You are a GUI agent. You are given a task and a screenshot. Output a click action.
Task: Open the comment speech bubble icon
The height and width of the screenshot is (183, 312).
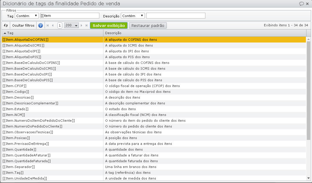pos(302,3)
